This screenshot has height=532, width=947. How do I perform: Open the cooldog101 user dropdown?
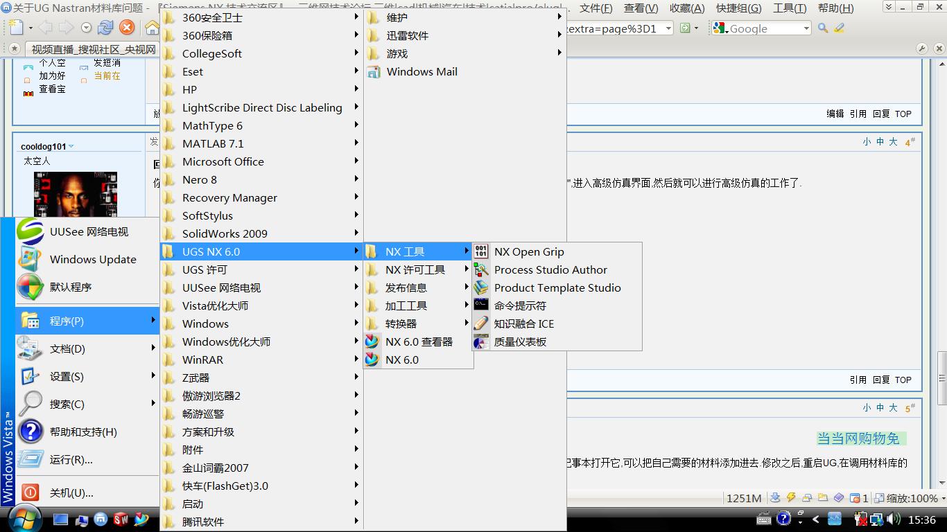click(x=71, y=147)
